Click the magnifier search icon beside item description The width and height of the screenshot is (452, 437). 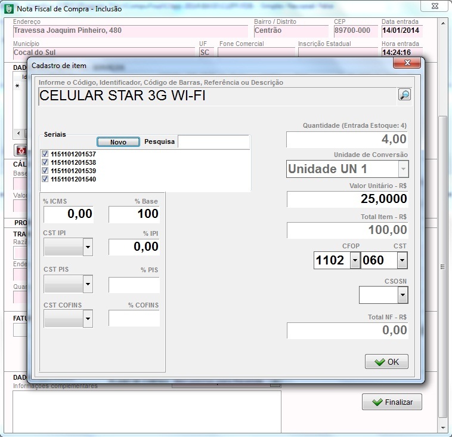[404, 94]
